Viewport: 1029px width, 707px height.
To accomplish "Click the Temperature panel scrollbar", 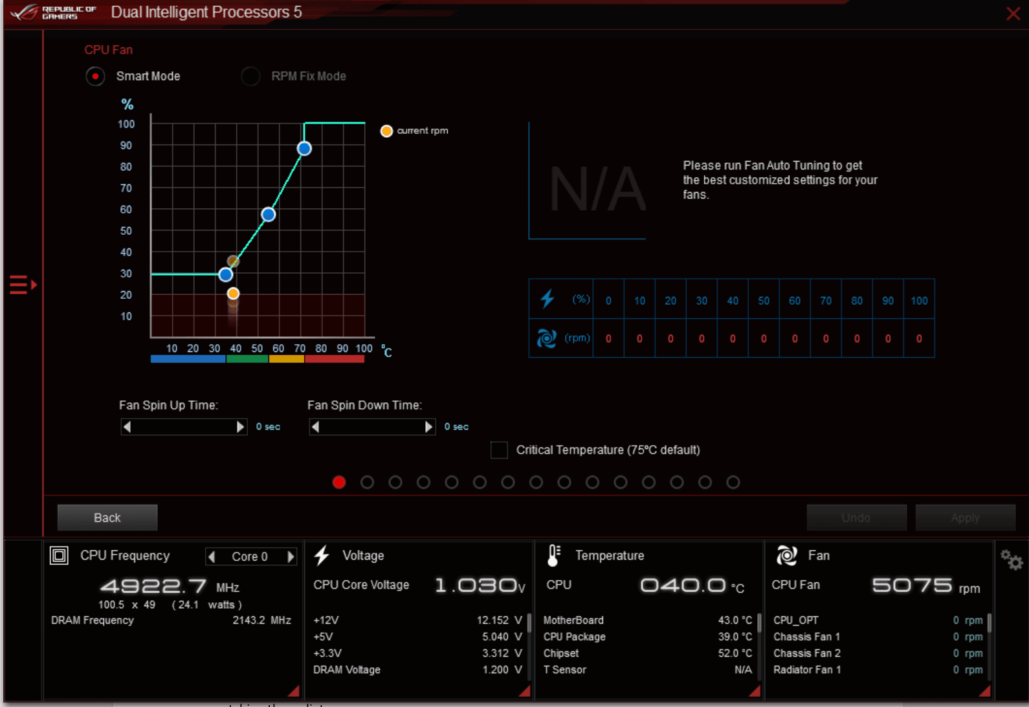I will point(759,623).
